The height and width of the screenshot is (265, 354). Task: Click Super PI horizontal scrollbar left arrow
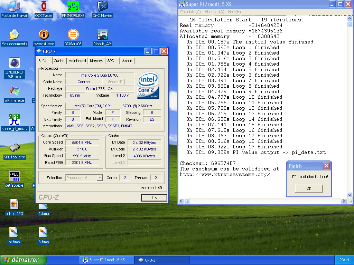[181, 201]
